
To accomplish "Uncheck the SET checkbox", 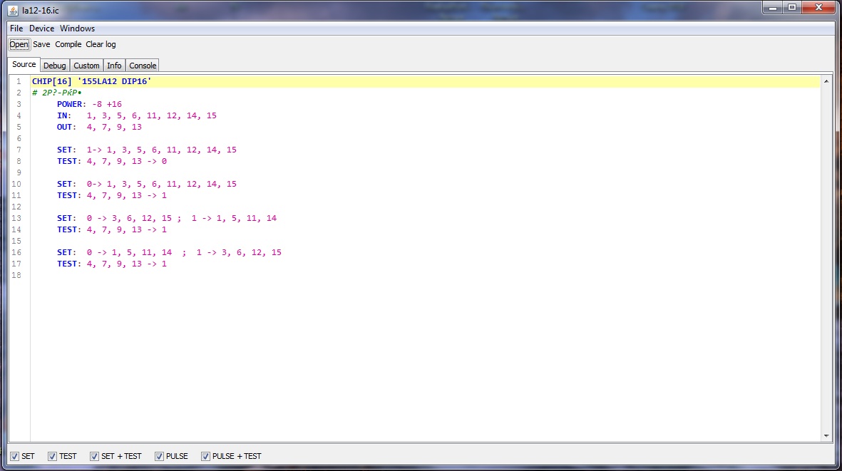I will tap(14, 456).
